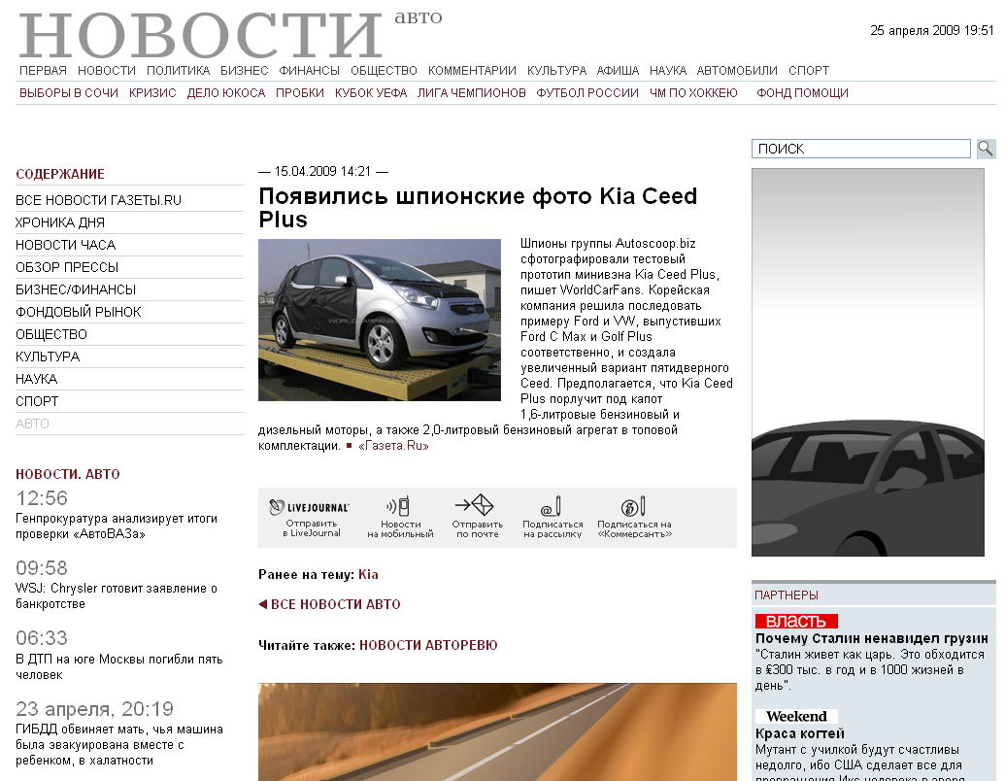Screen dimensions: 1005x781
Task: Select СПОРТ in the sidebar contents
Action: pos(37,402)
